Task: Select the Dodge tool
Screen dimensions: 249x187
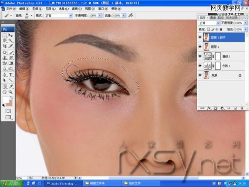Action: tap(10, 69)
